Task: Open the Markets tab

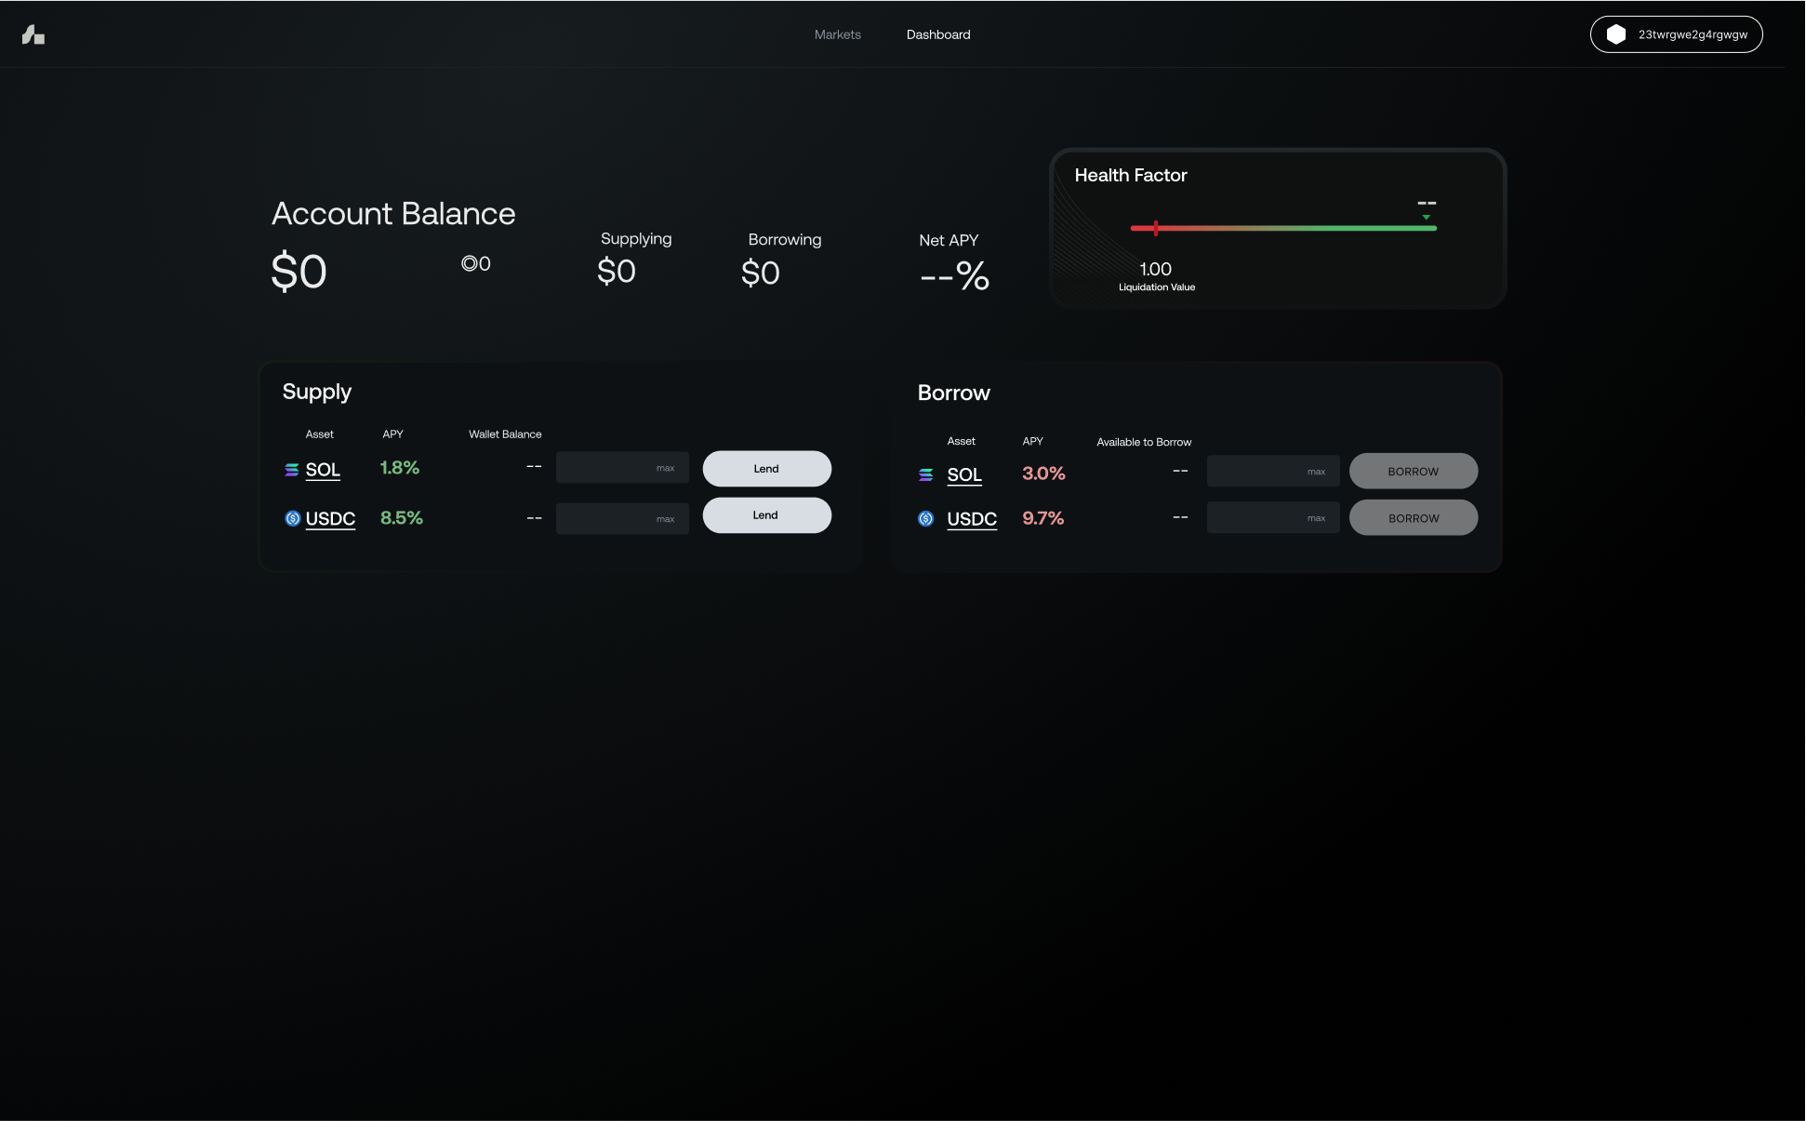Action: [x=837, y=34]
